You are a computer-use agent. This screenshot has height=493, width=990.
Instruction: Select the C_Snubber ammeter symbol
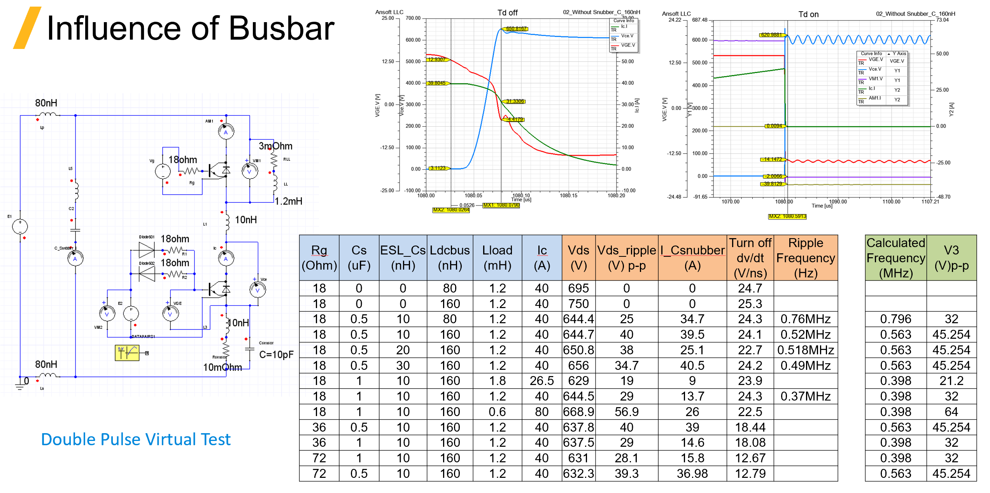tap(75, 258)
